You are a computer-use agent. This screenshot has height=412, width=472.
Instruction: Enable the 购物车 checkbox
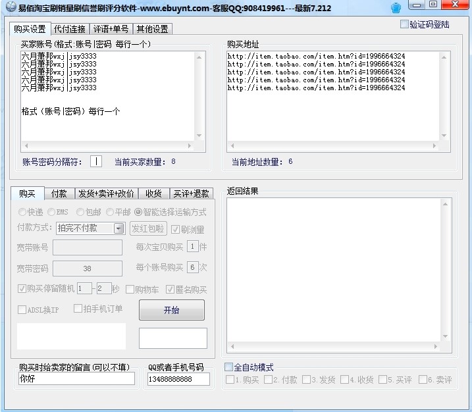(130, 290)
